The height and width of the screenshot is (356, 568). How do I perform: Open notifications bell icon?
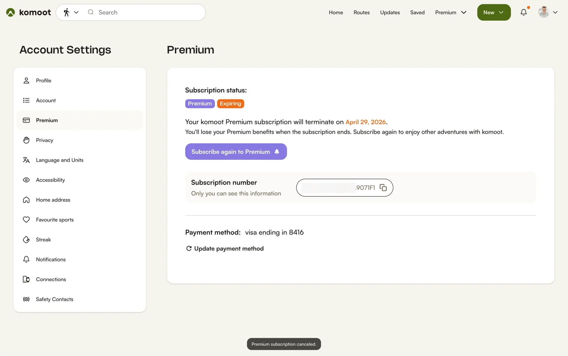(x=524, y=12)
